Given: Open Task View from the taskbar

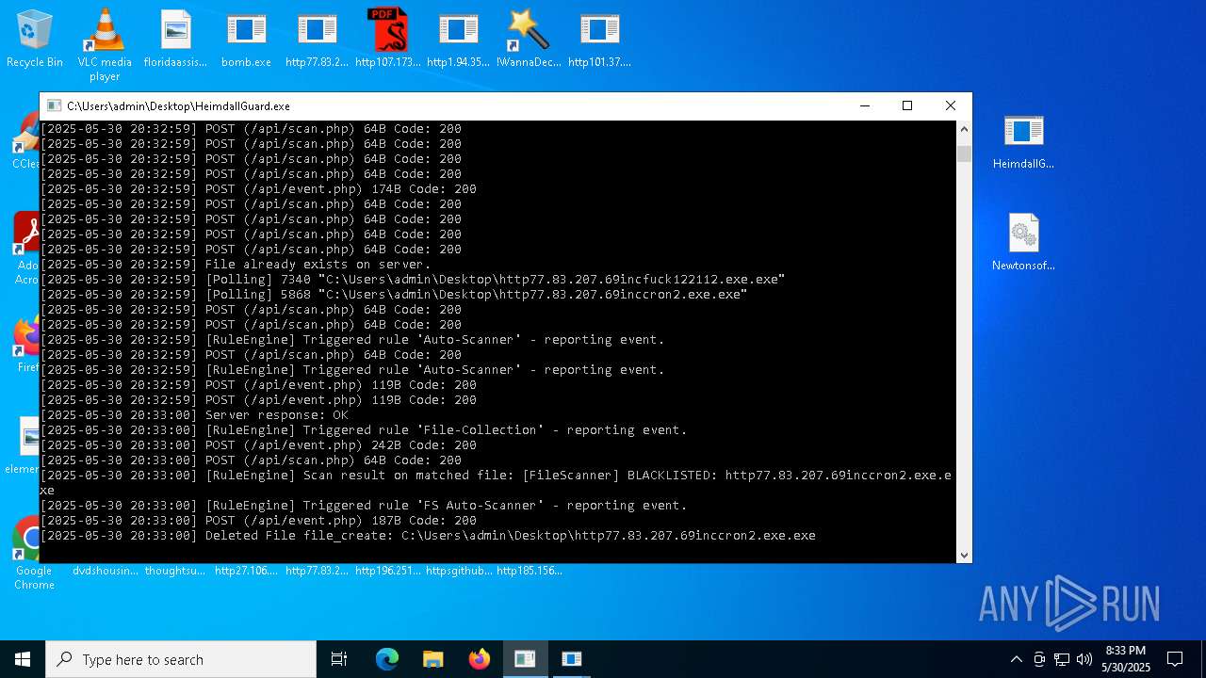Looking at the screenshot, I should pos(339,659).
